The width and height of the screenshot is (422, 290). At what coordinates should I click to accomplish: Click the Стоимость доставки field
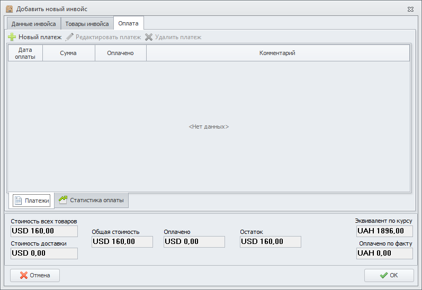click(x=44, y=253)
